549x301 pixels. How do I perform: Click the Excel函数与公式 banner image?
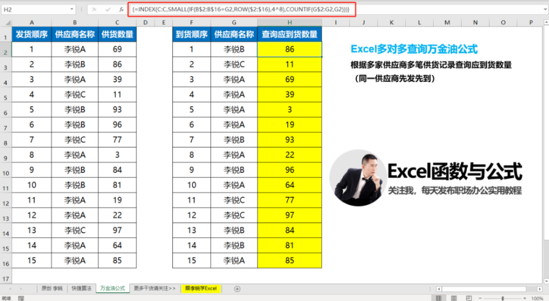pyautogui.click(x=427, y=178)
